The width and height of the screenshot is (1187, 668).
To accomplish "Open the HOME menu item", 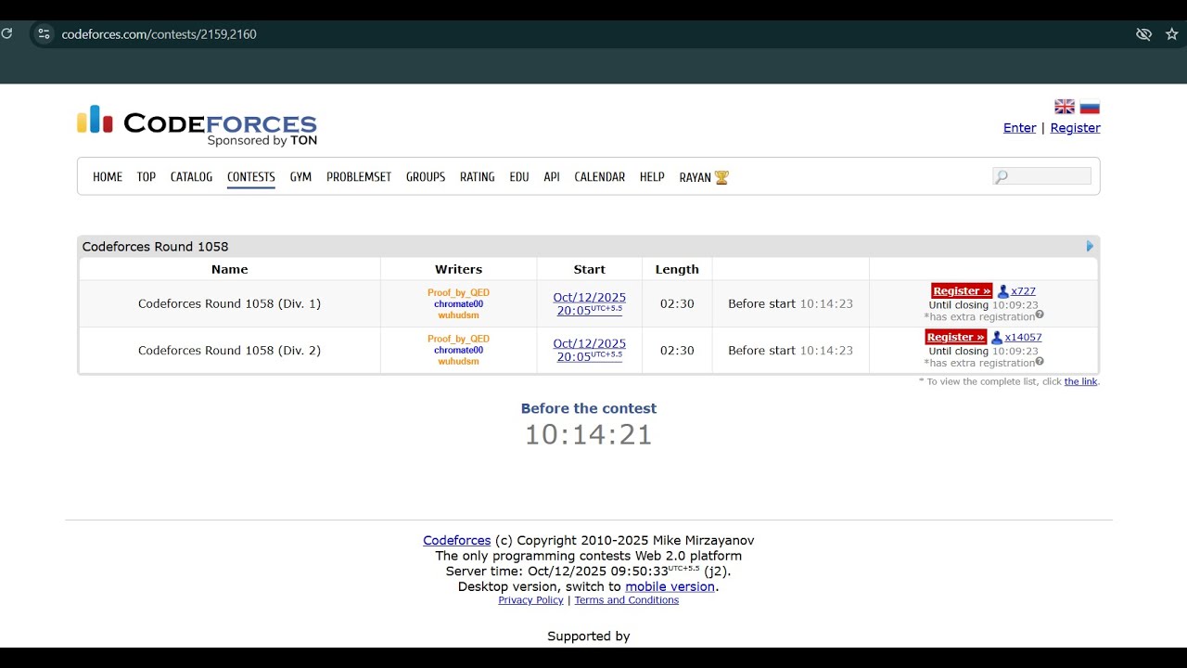I will (108, 177).
